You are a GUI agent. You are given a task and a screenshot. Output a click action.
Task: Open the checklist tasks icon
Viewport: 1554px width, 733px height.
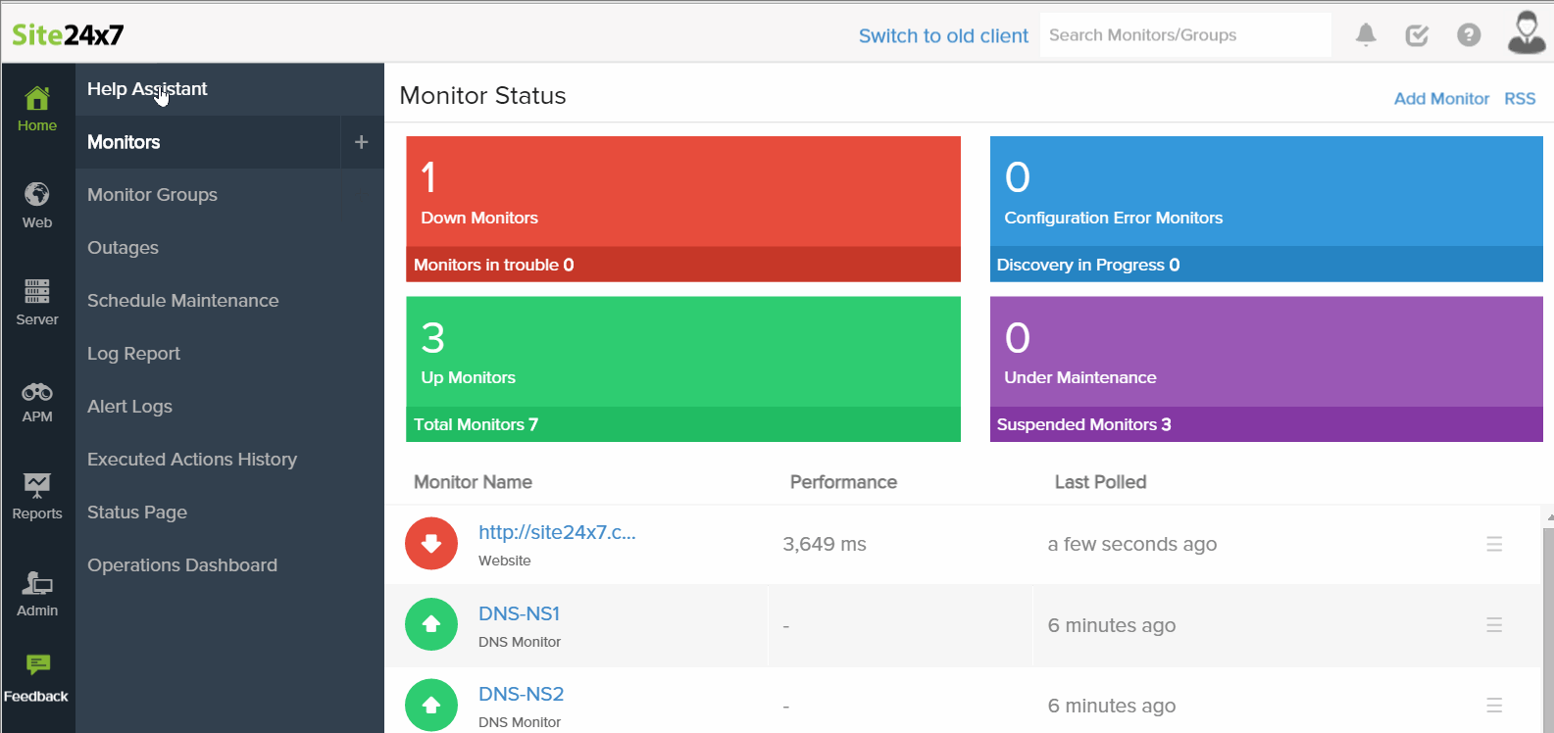(x=1417, y=35)
